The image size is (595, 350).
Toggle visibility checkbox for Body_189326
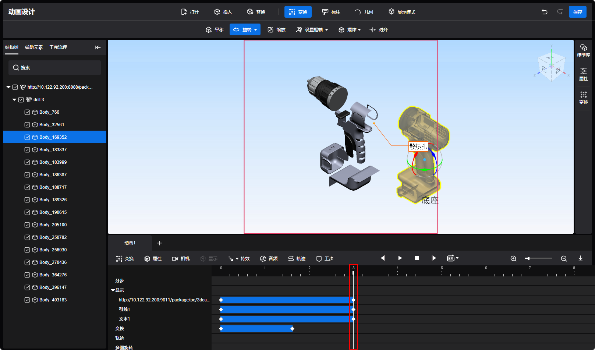tap(27, 200)
